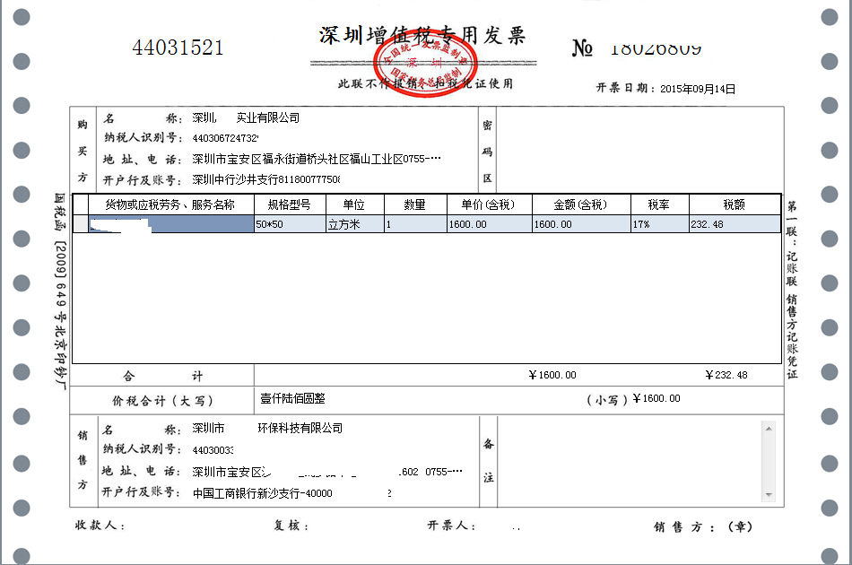Click the invoice title 深圳增值税专用发票

click(x=422, y=36)
